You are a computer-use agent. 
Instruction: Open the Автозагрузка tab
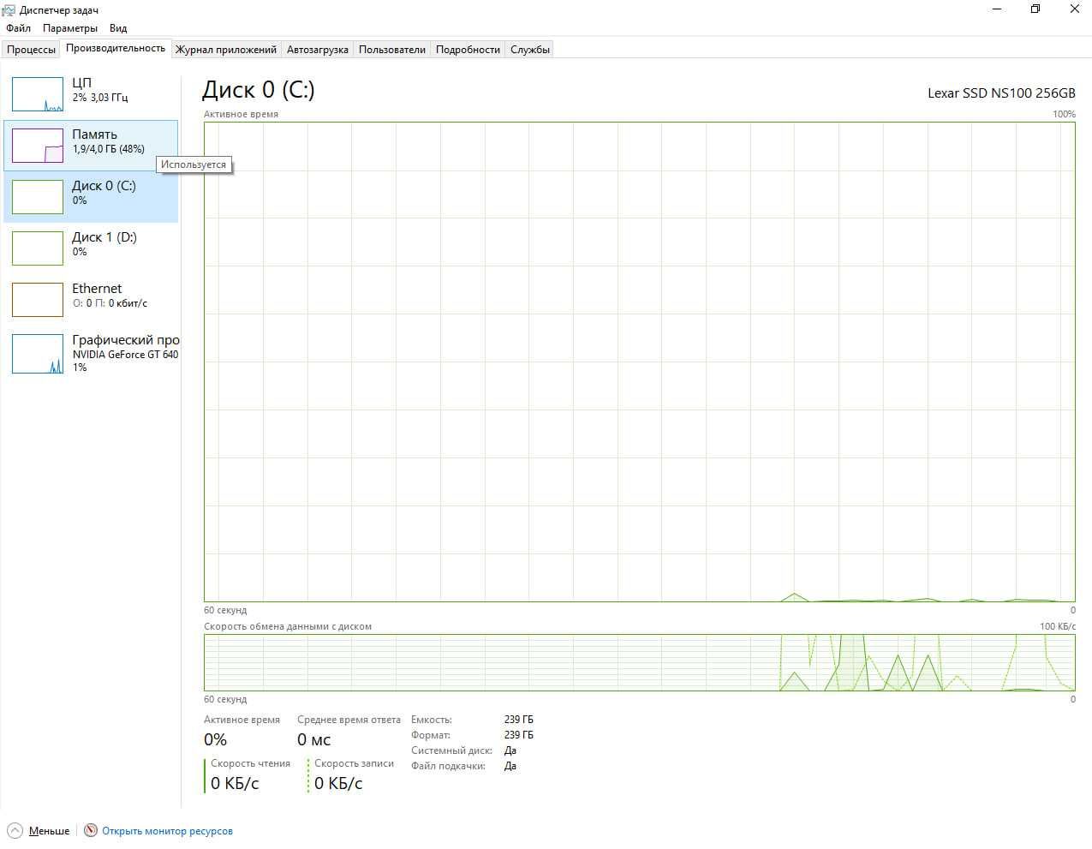click(x=318, y=50)
